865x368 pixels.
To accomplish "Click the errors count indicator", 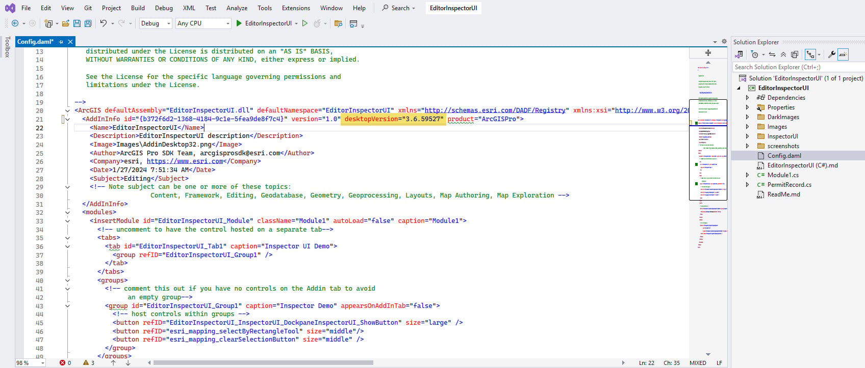I will click(x=65, y=363).
